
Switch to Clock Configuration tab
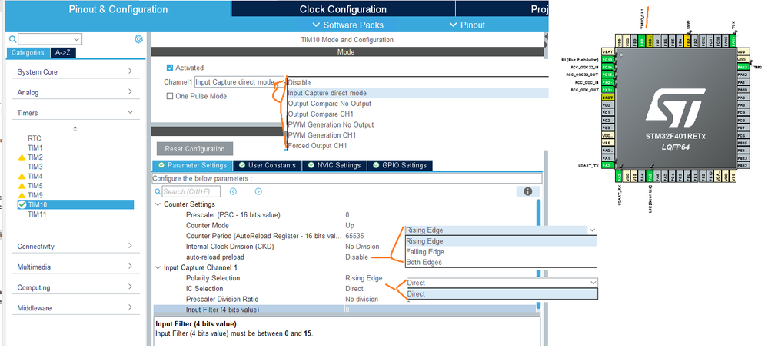click(x=343, y=9)
